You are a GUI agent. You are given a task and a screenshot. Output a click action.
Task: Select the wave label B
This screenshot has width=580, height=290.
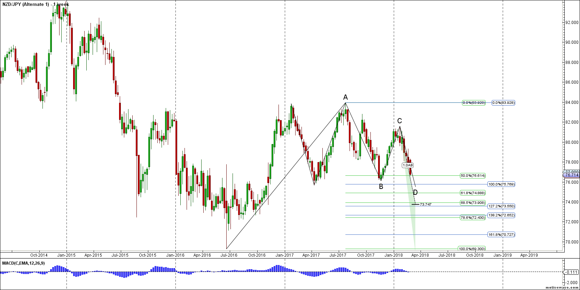[381, 187]
